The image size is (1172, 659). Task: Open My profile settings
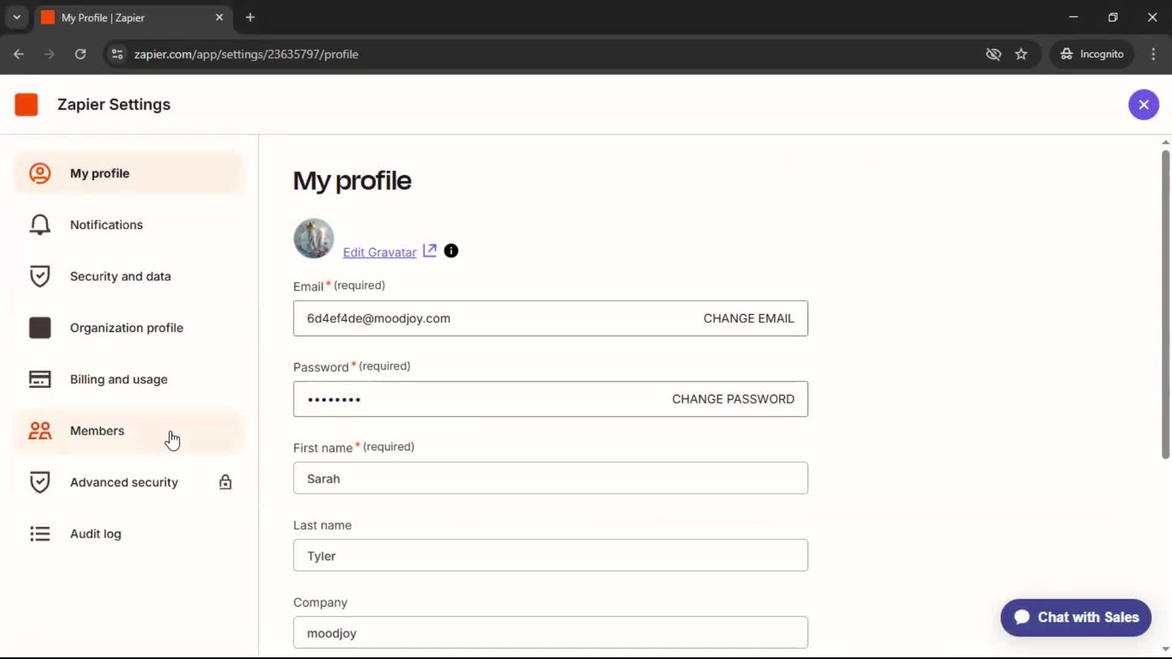coord(129,173)
